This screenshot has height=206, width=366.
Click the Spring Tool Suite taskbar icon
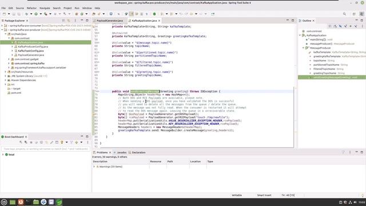coord(59,202)
